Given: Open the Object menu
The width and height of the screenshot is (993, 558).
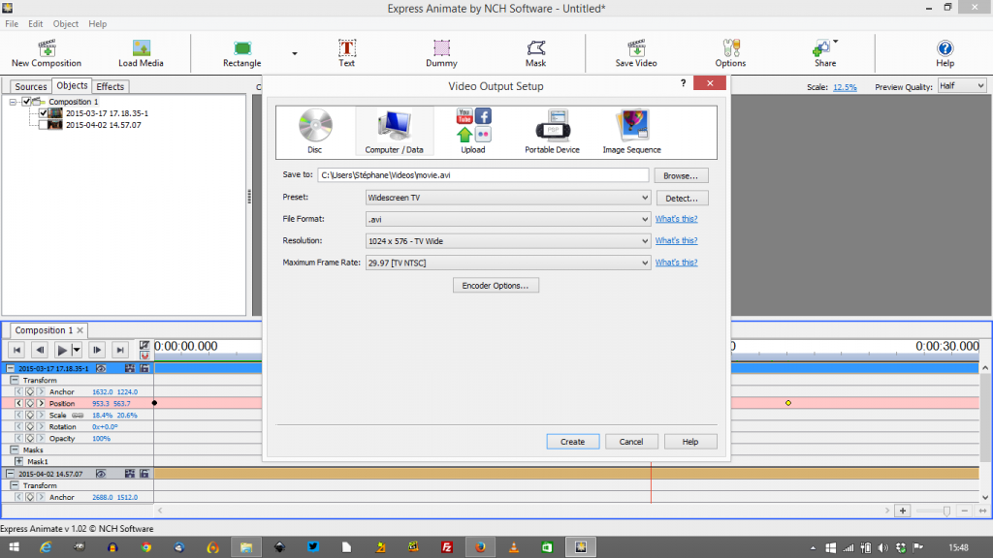Looking at the screenshot, I should 64,23.
